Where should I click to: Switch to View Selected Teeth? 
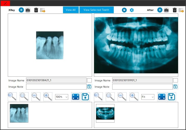point(96,10)
